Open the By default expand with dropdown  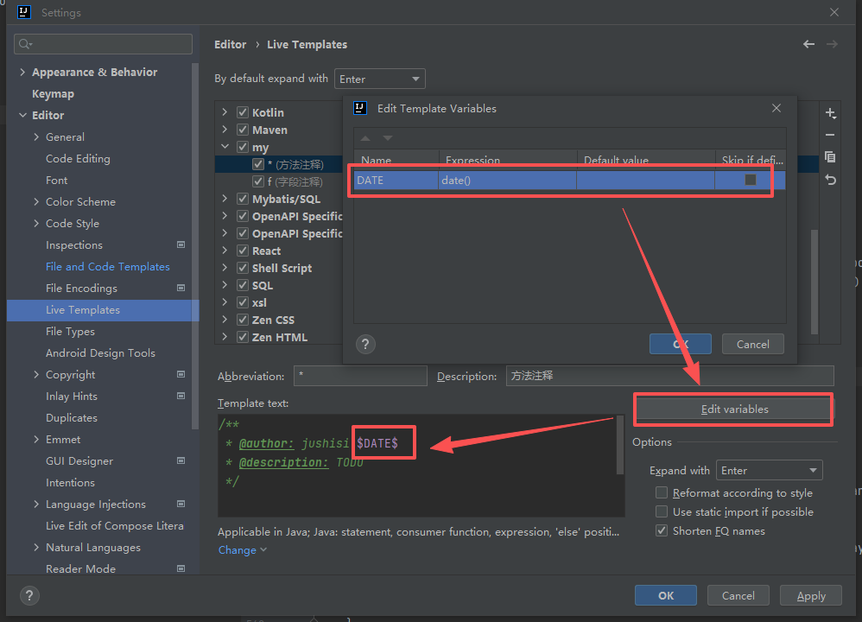380,79
